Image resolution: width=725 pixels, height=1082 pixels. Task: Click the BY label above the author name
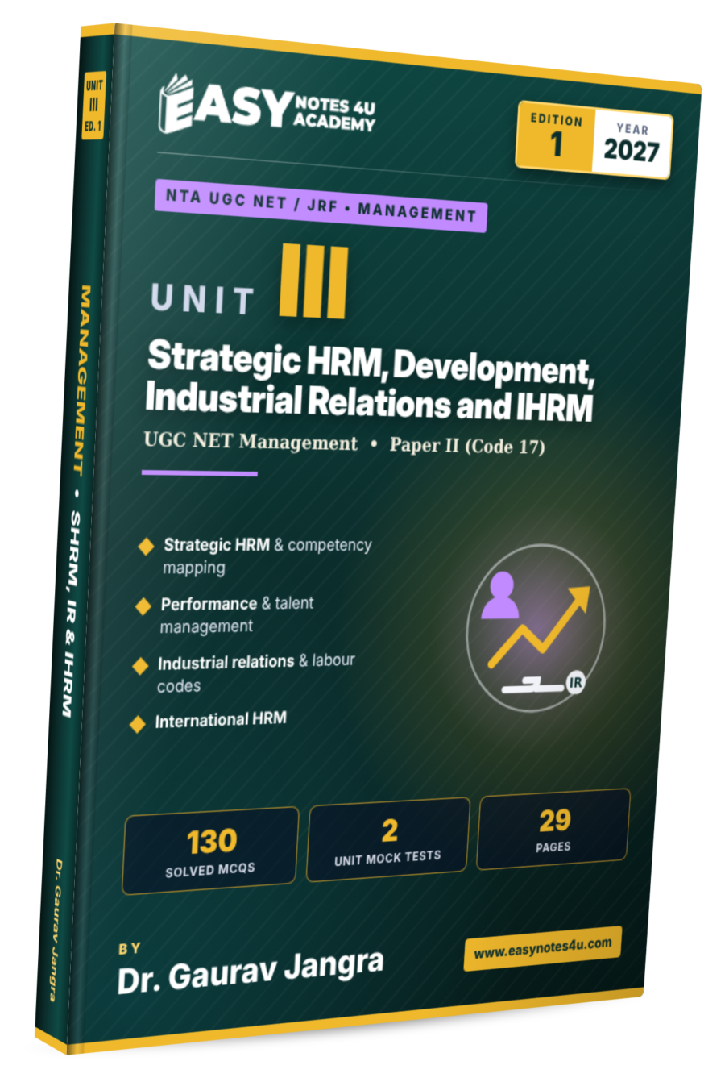[x=129, y=949]
